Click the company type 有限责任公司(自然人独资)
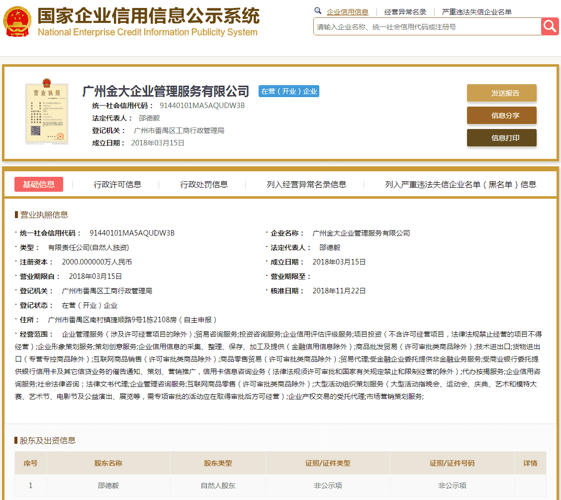The width and height of the screenshot is (561, 500). (89, 248)
